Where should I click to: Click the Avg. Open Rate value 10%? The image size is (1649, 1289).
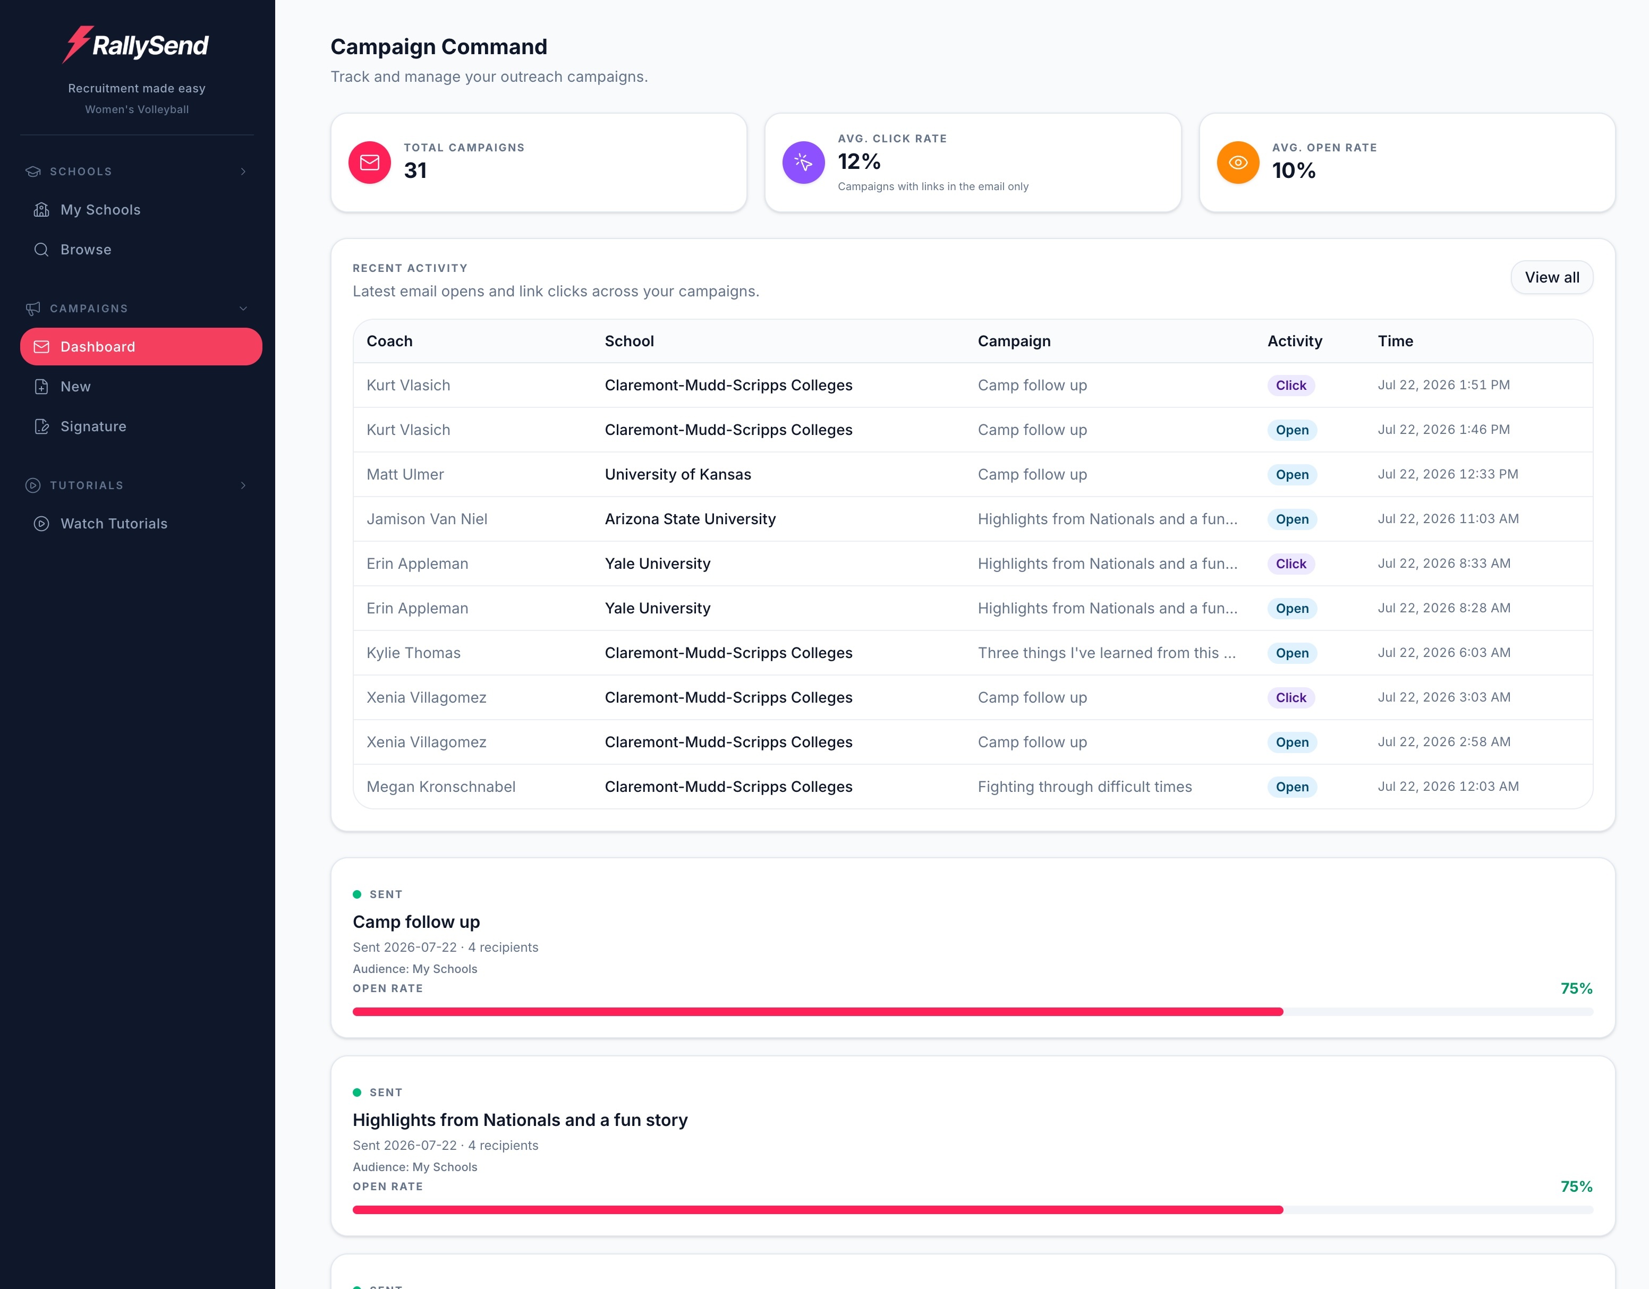(1294, 170)
